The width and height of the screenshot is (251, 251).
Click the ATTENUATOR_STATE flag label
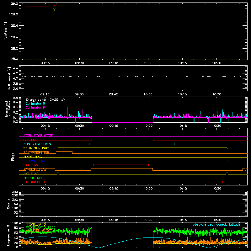[x=38, y=136]
